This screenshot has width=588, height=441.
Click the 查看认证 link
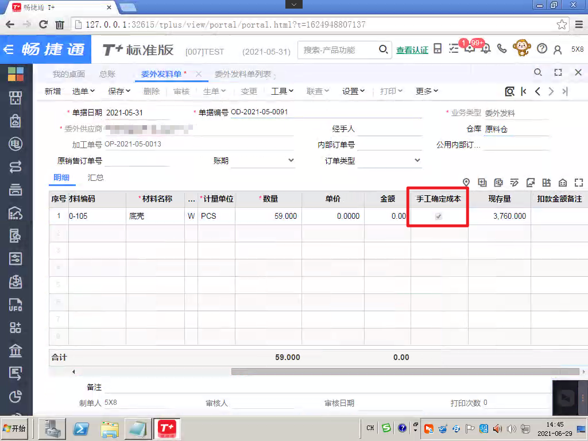[x=412, y=50]
